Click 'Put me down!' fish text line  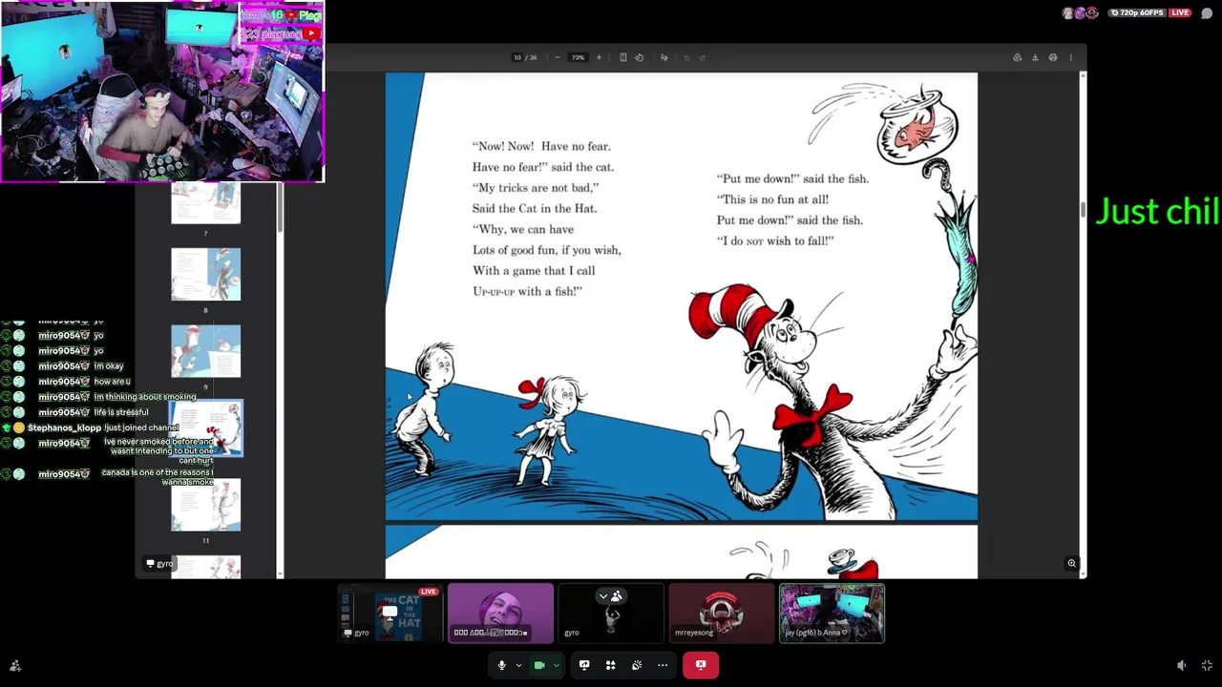(x=792, y=178)
